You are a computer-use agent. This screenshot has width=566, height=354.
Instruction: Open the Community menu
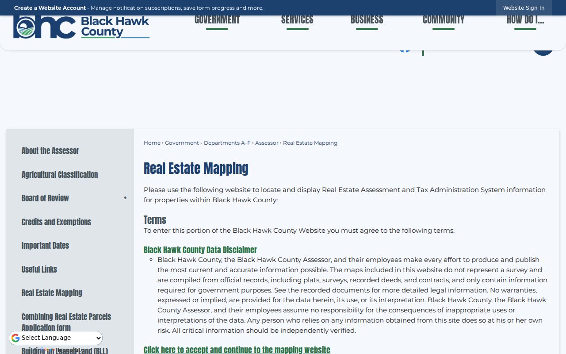(x=444, y=20)
